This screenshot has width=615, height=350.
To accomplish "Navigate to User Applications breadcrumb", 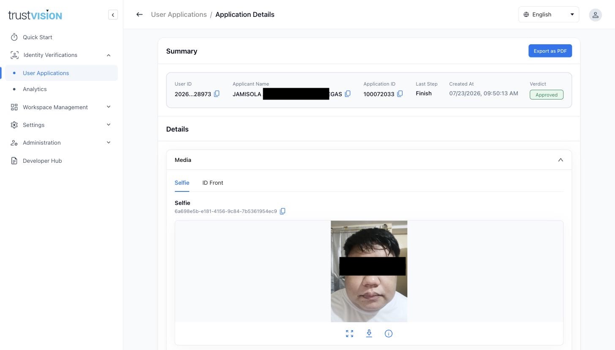I will (x=179, y=14).
